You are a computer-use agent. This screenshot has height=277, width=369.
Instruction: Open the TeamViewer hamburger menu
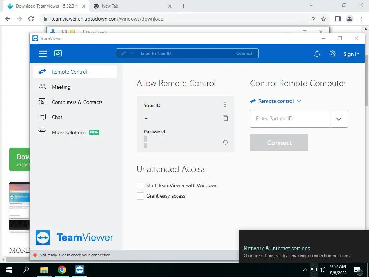43,54
